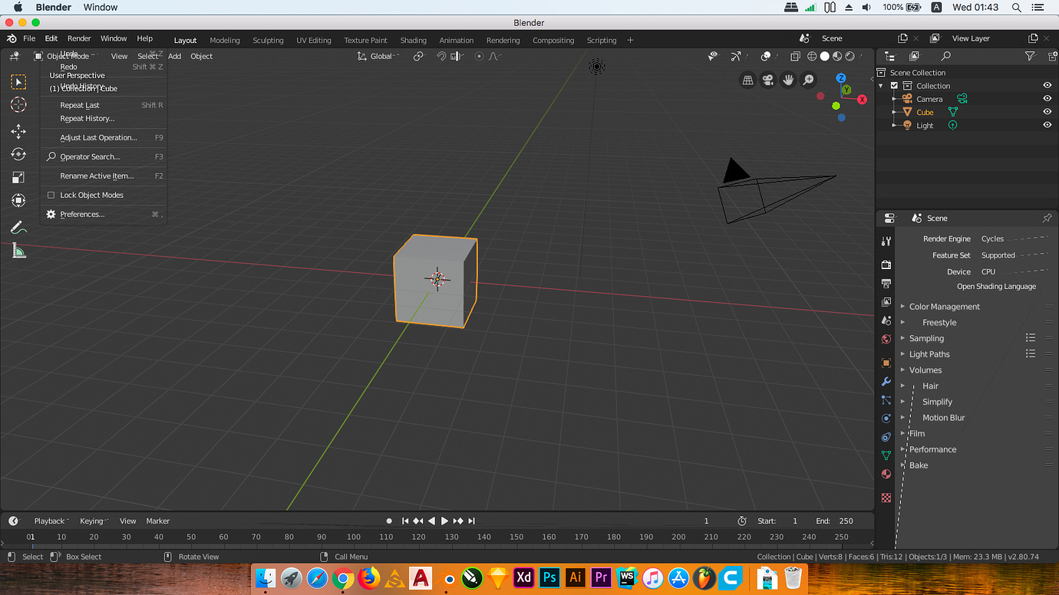Hide the Light with its eye icon
Image resolution: width=1059 pixels, height=595 pixels.
1047,125
